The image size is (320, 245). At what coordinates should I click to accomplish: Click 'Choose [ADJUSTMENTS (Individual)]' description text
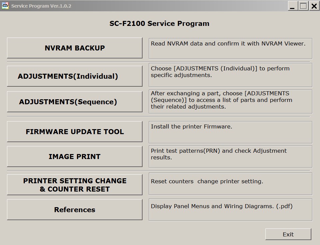point(220,72)
